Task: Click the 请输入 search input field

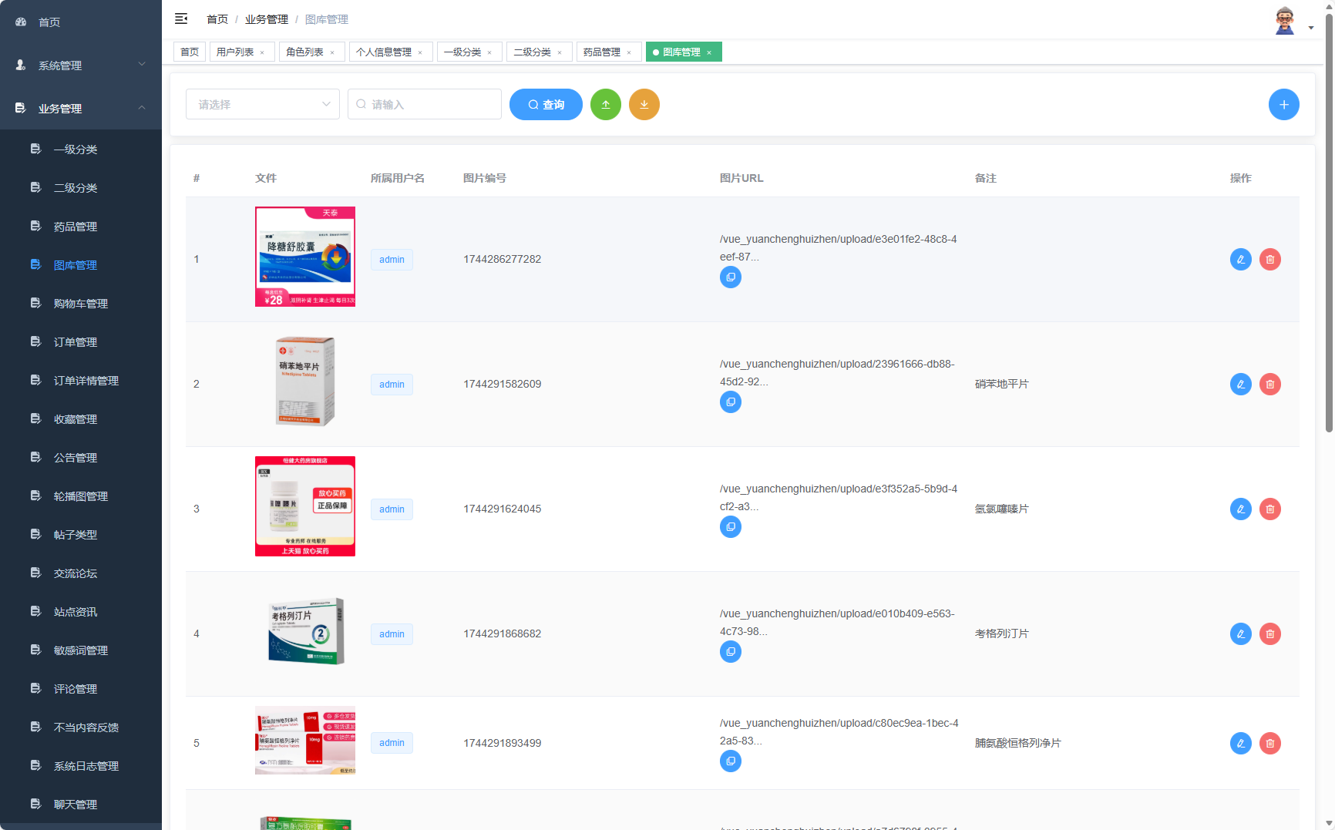Action: 425,104
